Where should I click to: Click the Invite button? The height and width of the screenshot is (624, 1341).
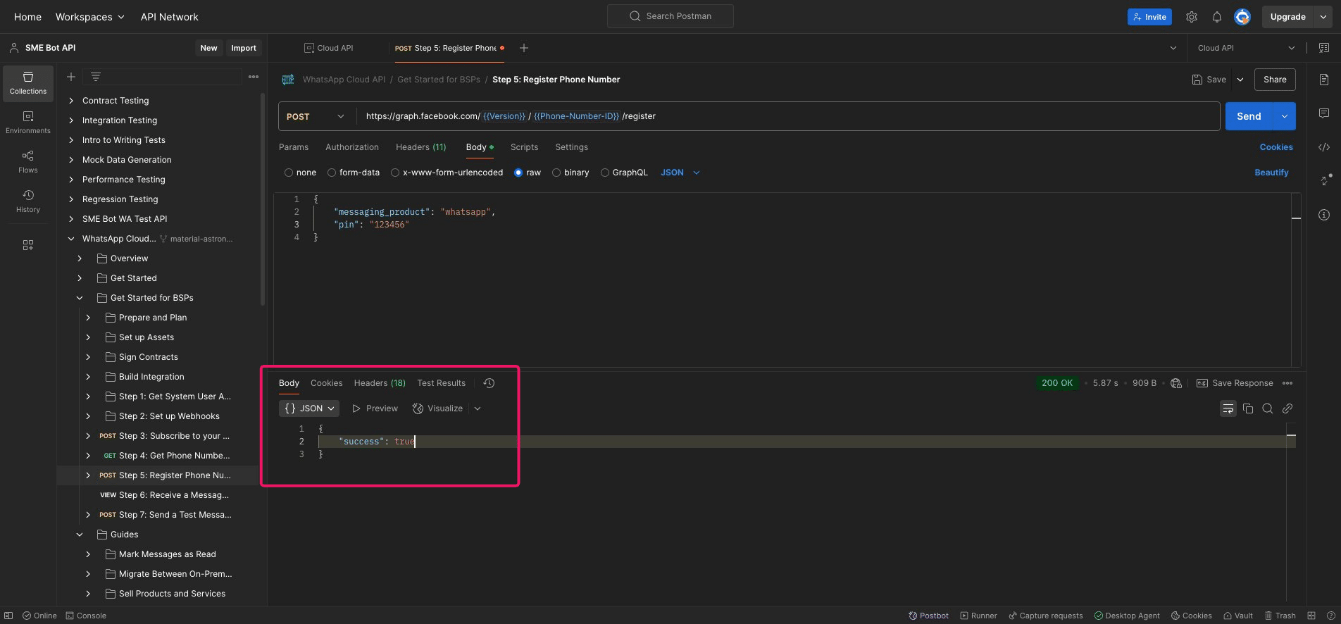[x=1149, y=17]
